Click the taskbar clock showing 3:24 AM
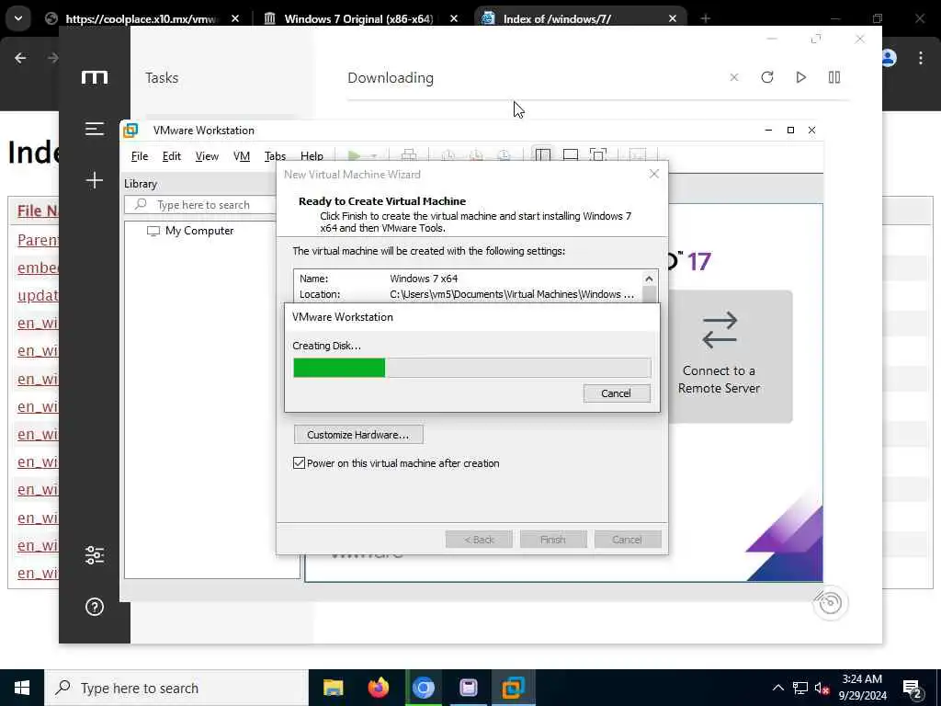 pos(862,688)
